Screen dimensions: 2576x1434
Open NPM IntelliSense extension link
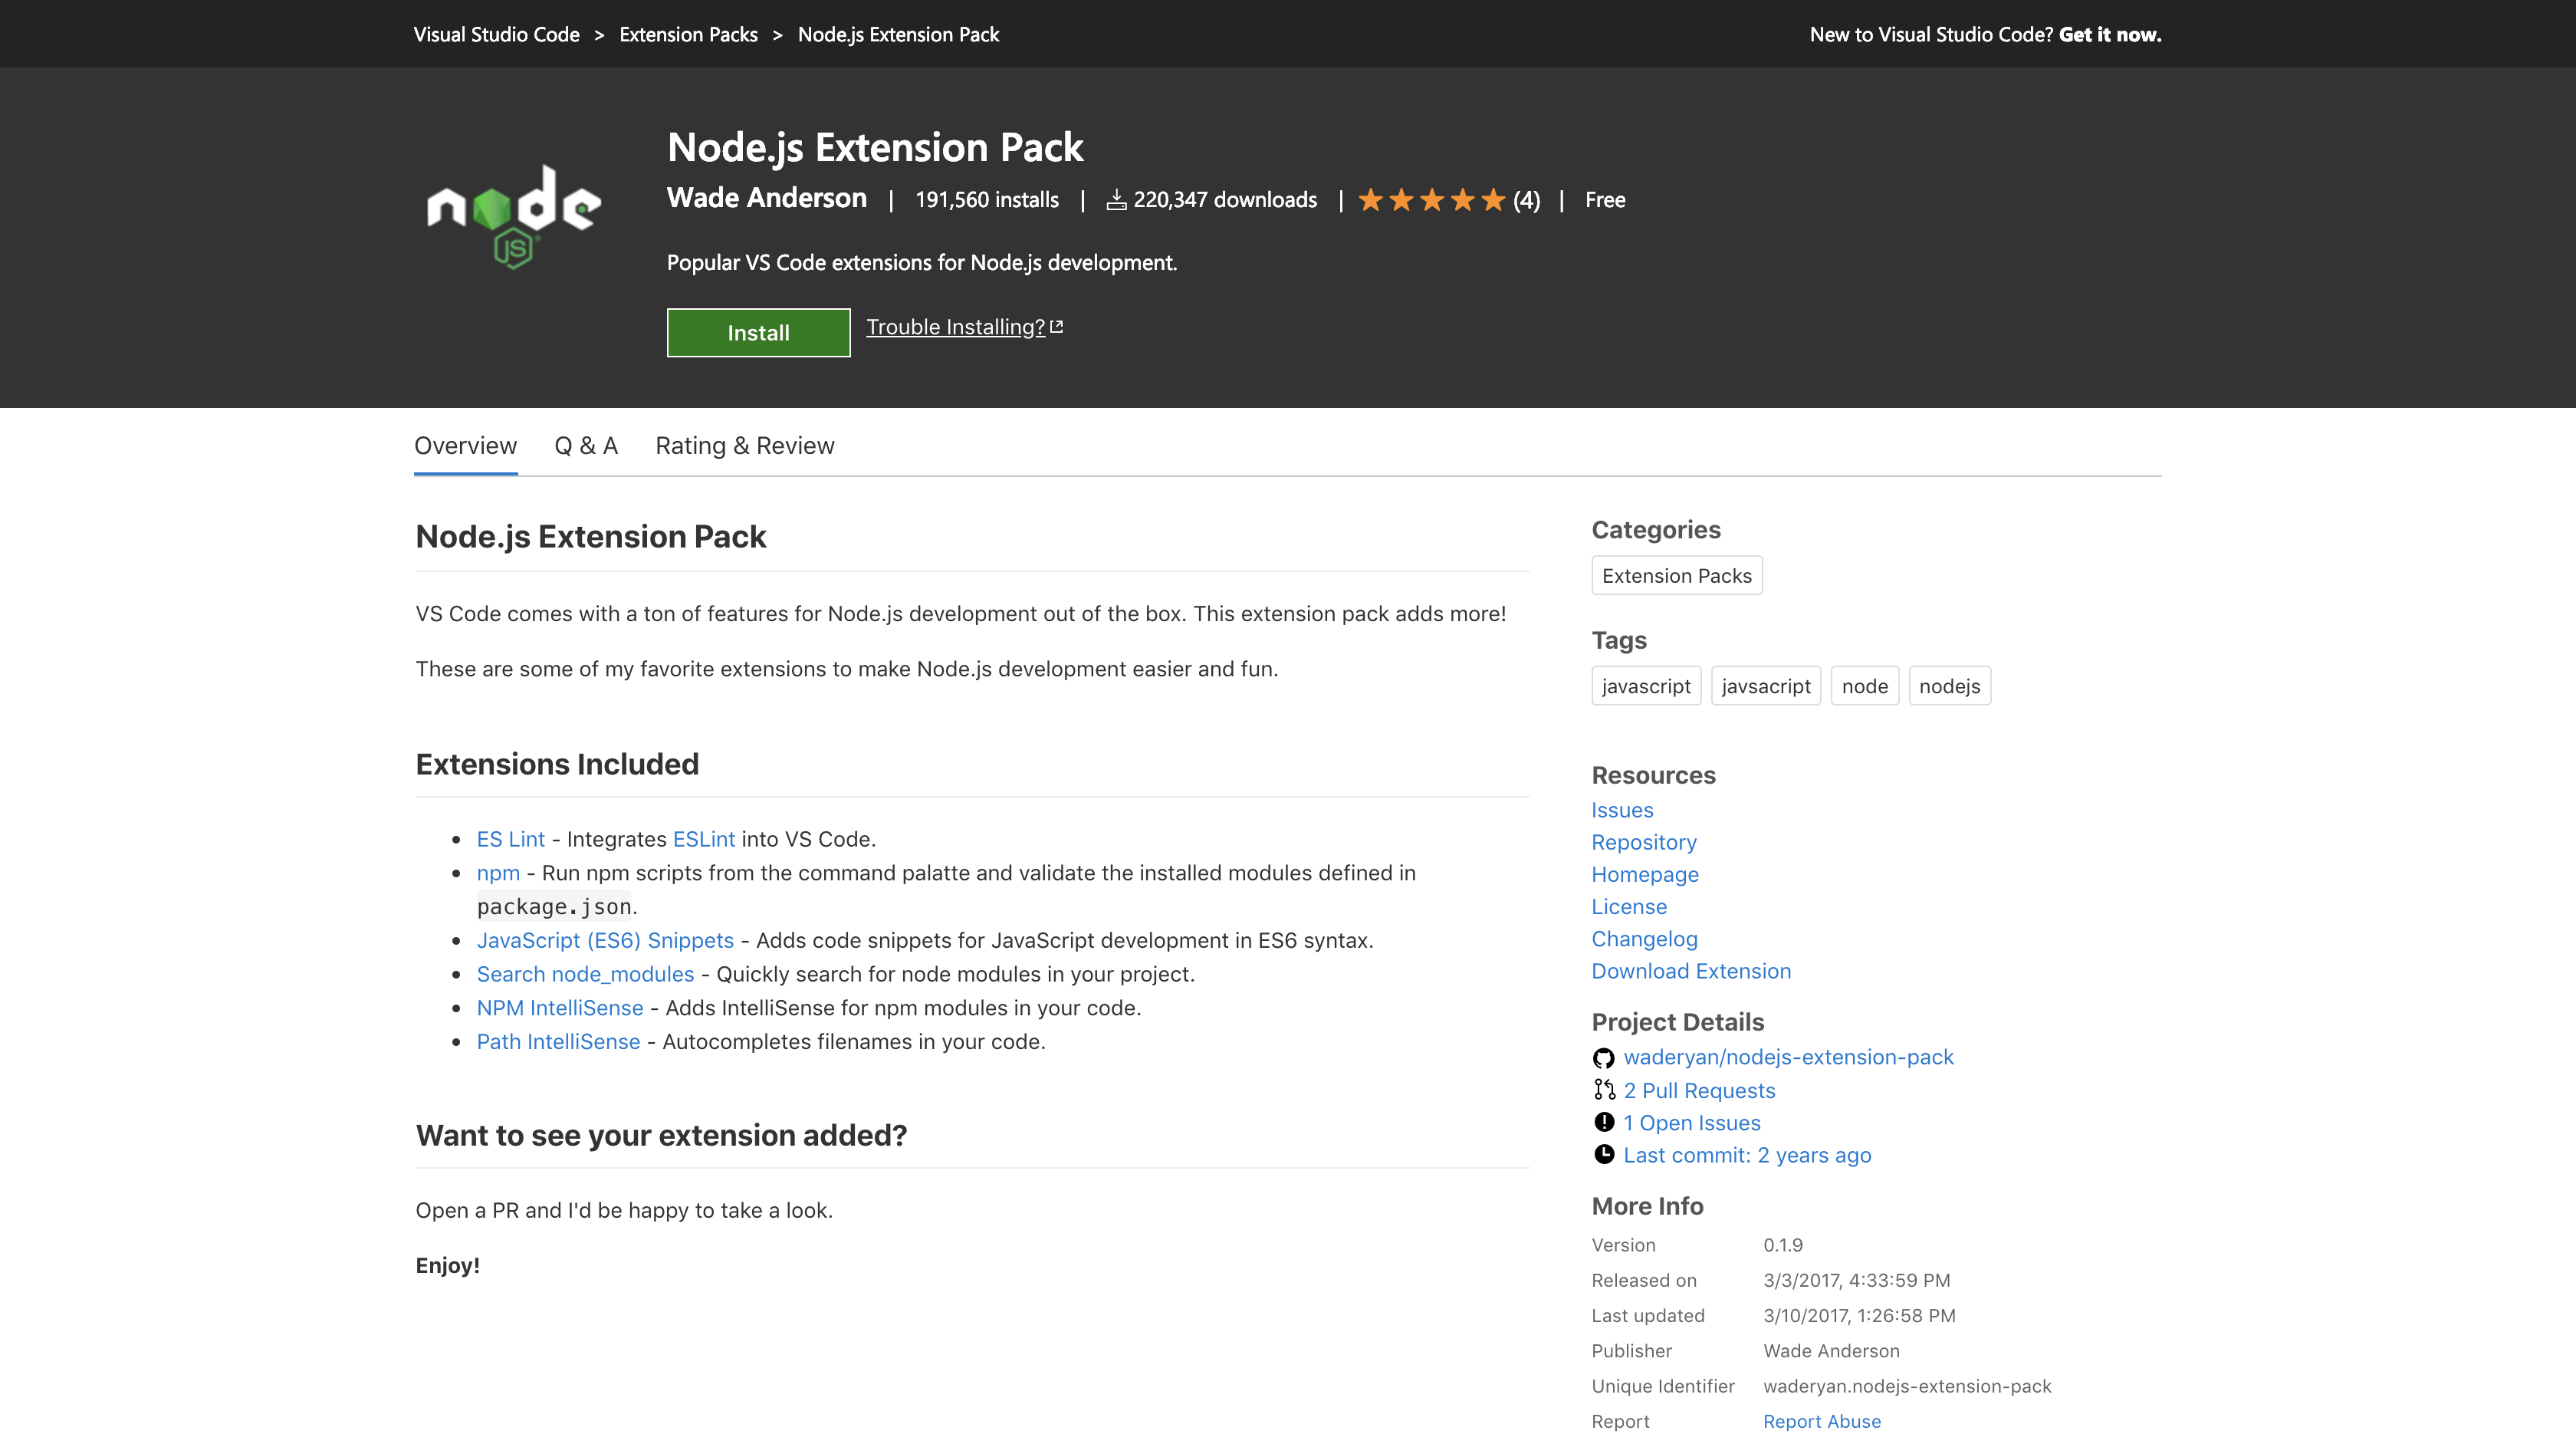[560, 1008]
